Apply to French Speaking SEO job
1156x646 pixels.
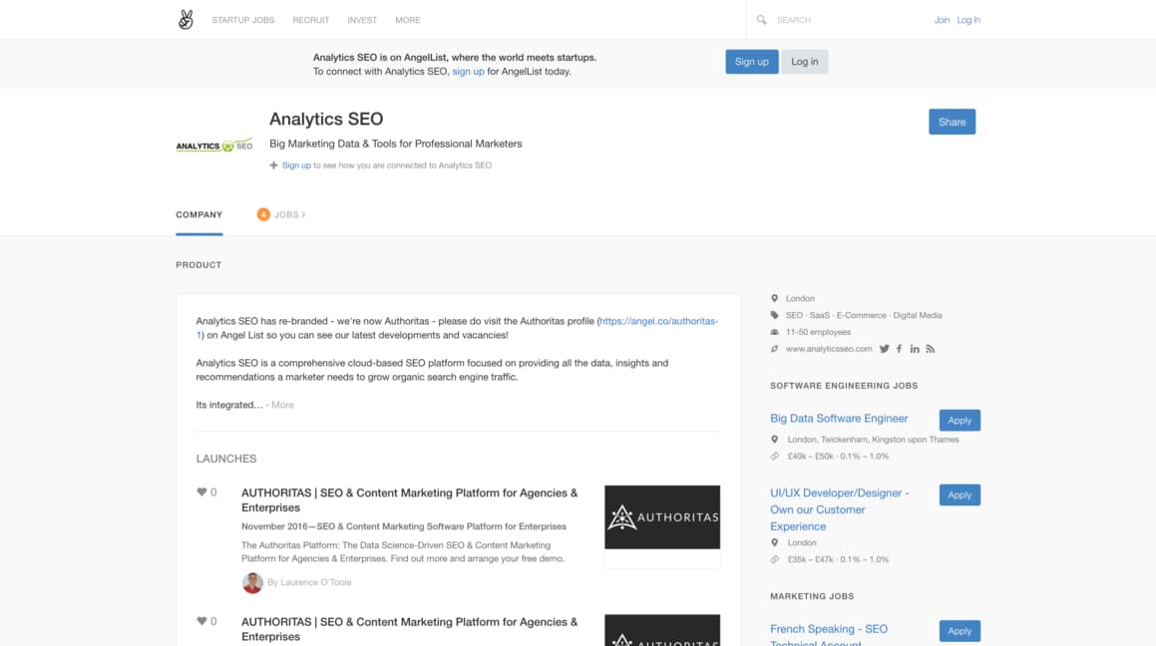pyautogui.click(x=960, y=631)
